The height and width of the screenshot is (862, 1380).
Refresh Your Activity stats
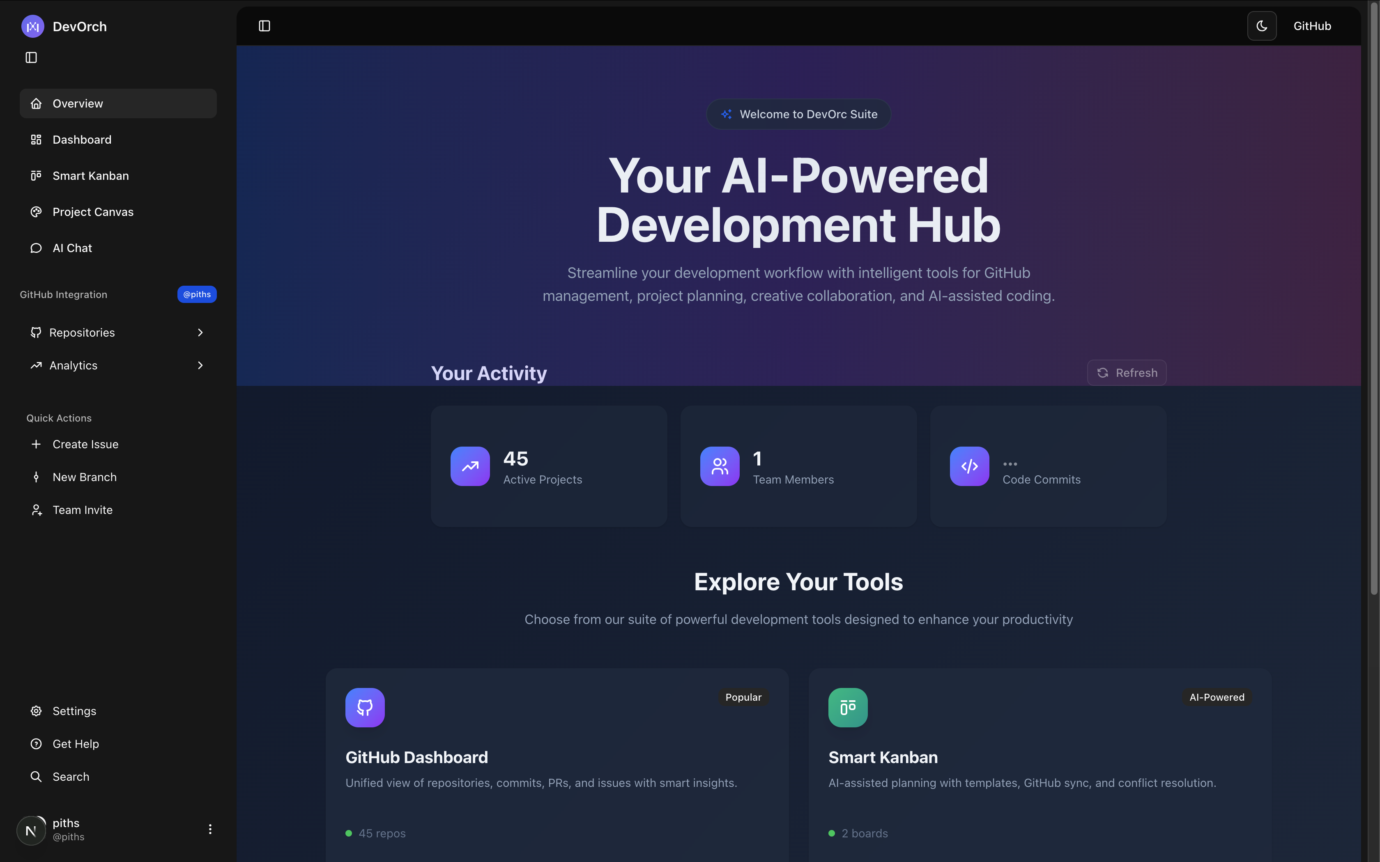(1126, 373)
